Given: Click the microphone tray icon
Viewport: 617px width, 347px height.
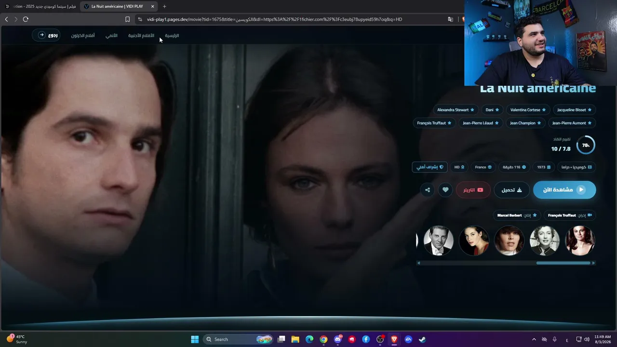Looking at the screenshot, I should pos(555,339).
